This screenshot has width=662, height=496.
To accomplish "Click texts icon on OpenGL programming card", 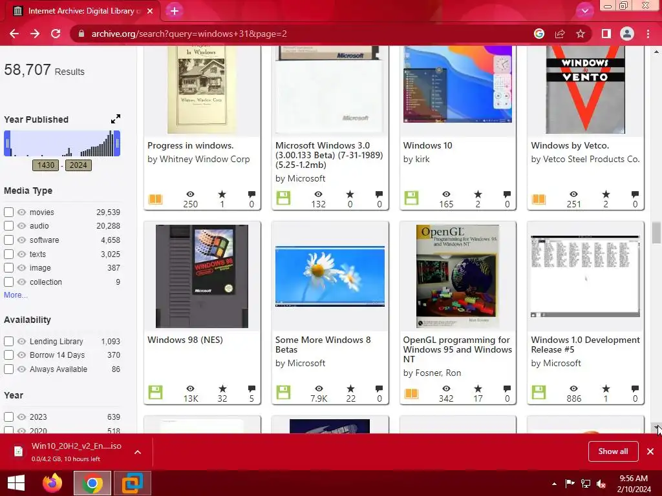I will [x=411, y=393].
